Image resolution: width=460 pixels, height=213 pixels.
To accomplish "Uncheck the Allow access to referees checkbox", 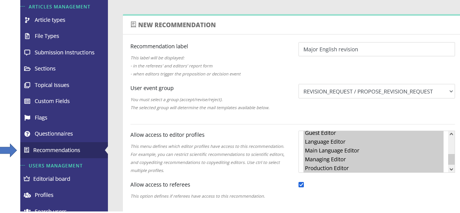I will click(301, 185).
